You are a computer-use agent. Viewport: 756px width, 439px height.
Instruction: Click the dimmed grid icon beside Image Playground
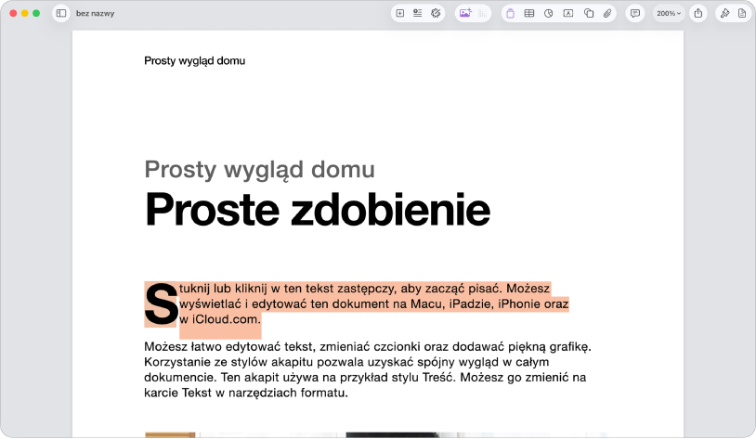(x=483, y=14)
